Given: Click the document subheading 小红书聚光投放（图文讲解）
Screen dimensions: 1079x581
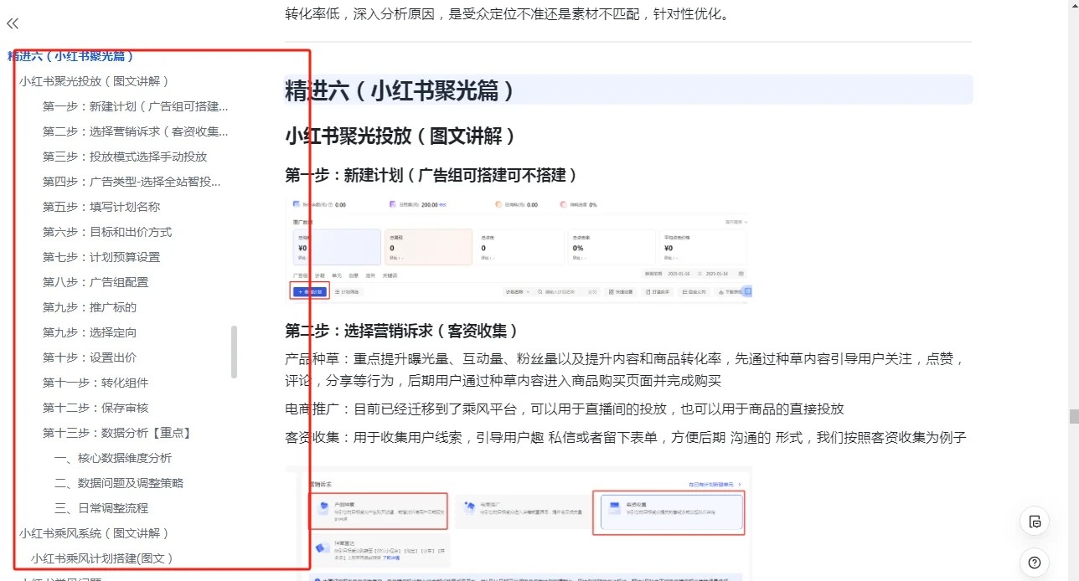Looking at the screenshot, I should point(400,136).
